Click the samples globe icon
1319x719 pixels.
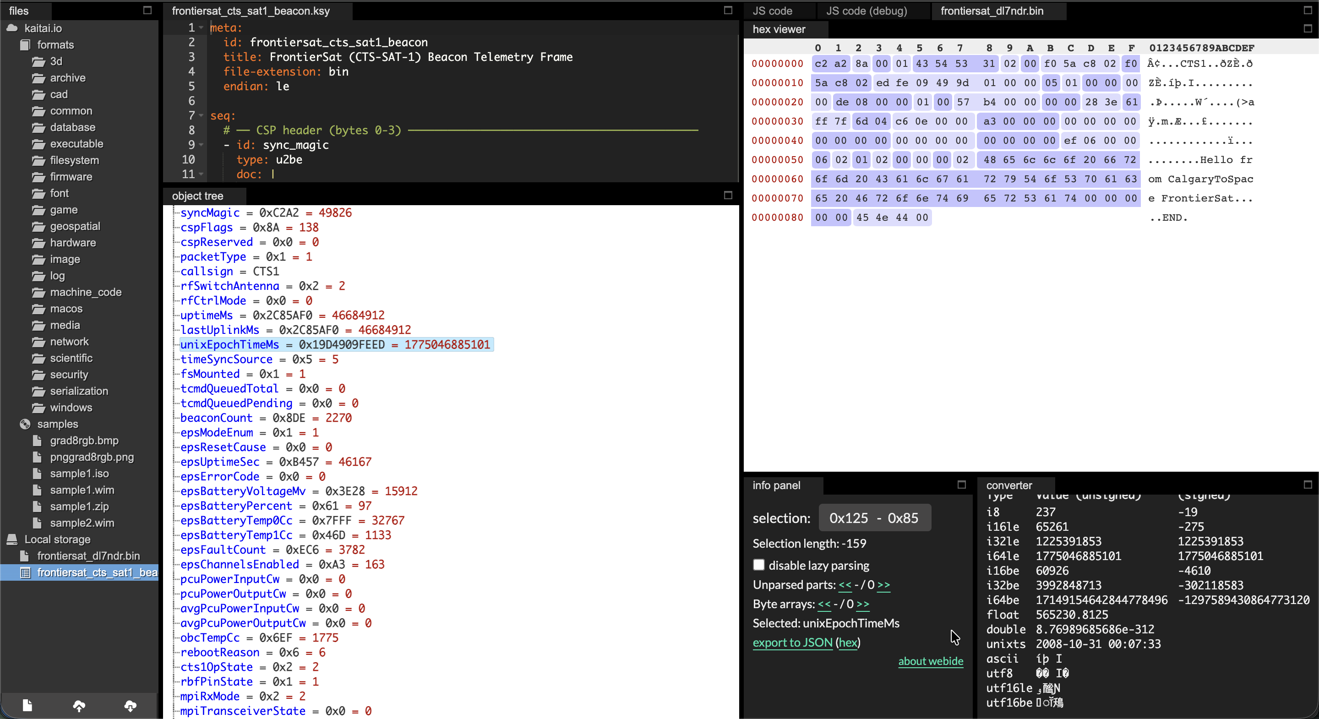(25, 424)
